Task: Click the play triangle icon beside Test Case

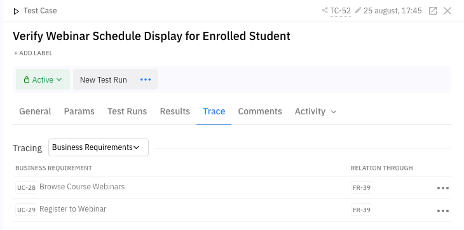Action: tap(17, 11)
